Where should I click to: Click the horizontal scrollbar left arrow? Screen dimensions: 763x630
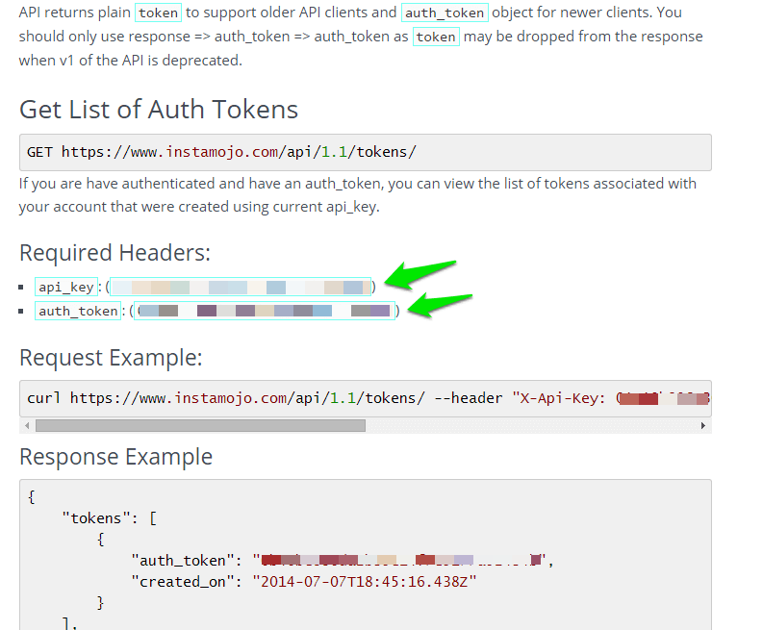click(x=27, y=426)
